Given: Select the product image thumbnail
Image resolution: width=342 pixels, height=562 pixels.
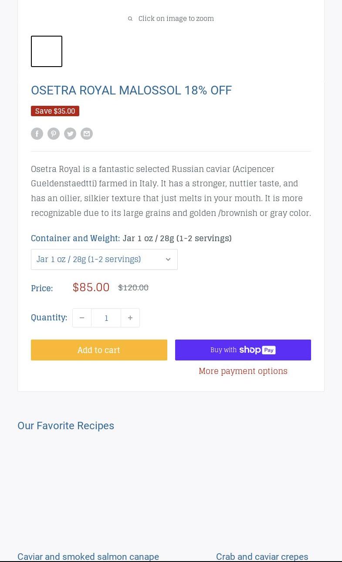Looking at the screenshot, I should (x=47, y=51).
